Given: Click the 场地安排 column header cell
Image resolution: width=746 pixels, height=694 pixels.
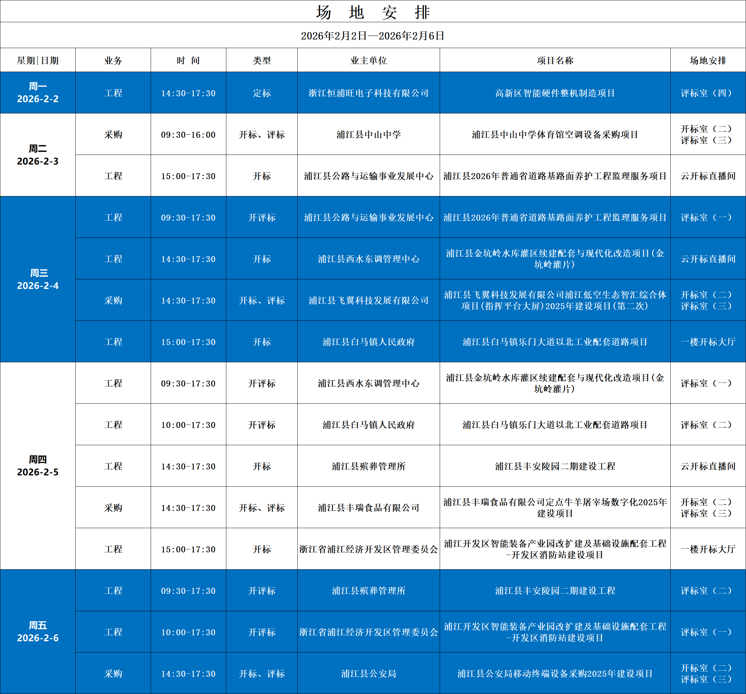Looking at the screenshot, I should coord(708,60).
